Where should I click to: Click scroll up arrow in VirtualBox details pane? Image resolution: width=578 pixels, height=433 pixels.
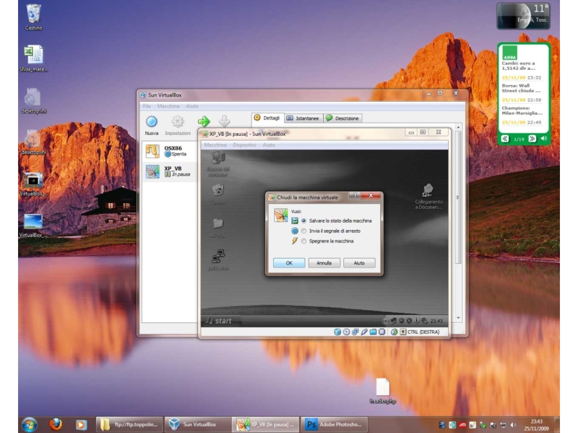pos(458,127)
